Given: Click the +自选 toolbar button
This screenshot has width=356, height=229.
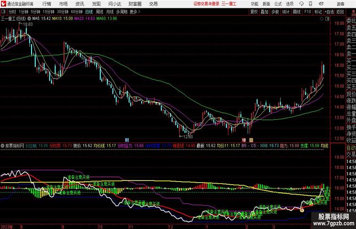Looking at the screenshot, I should coord(329,12).
